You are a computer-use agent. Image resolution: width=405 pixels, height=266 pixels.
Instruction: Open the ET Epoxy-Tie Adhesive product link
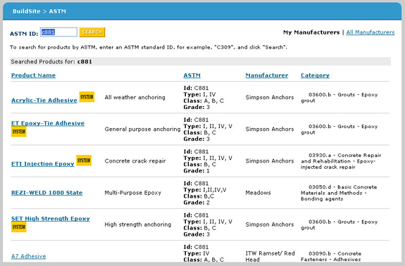pos(48,123)
